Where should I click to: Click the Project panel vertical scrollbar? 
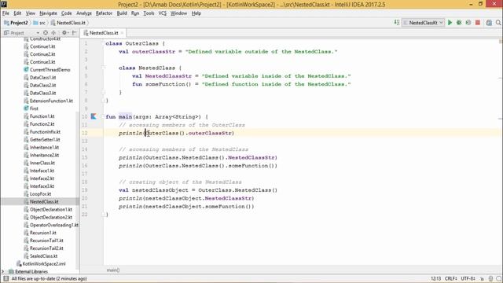pos(78,189)
